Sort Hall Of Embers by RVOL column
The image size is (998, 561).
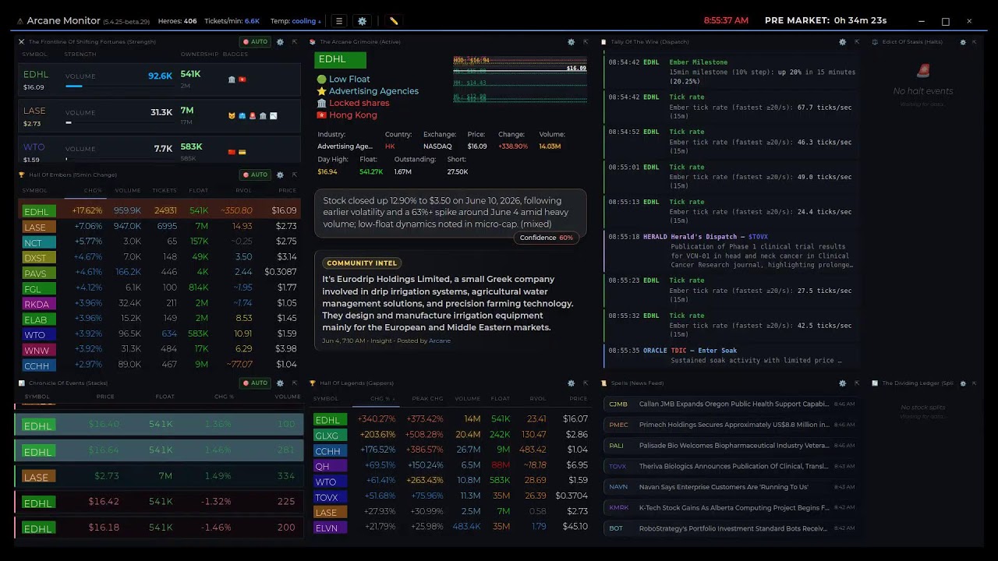(243, 190)
